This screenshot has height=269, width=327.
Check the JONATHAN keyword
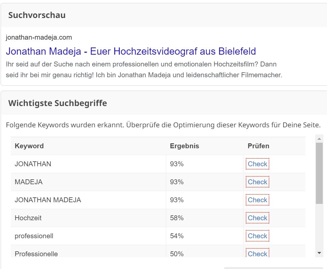pos(258,164)
